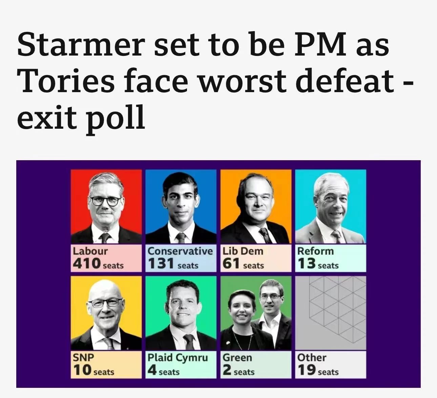Viewport: 437px width, 398px height.
Task: Open the SNP leader photo tile
Action: pyautogui.click(x=106, y=313)
